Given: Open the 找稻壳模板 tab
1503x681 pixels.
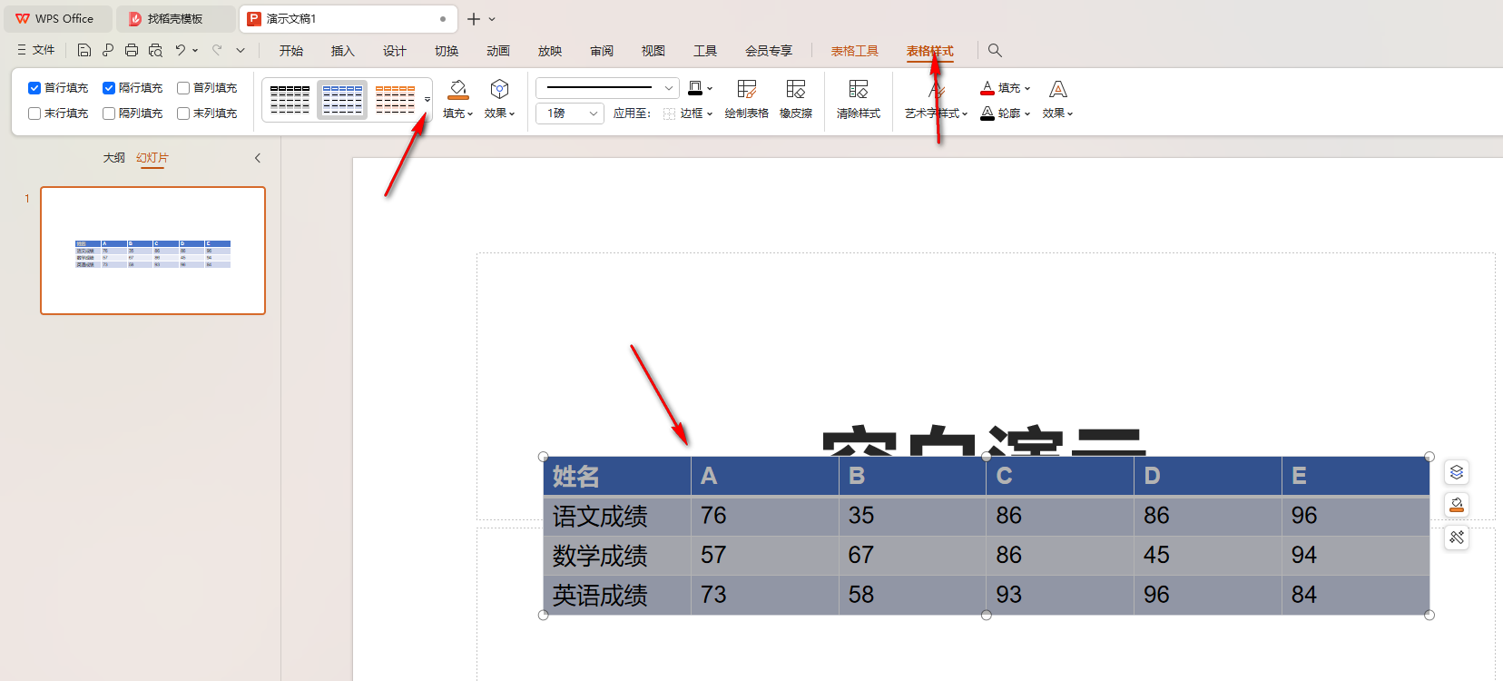Looking at the screenshot, I should pos(174,18).
